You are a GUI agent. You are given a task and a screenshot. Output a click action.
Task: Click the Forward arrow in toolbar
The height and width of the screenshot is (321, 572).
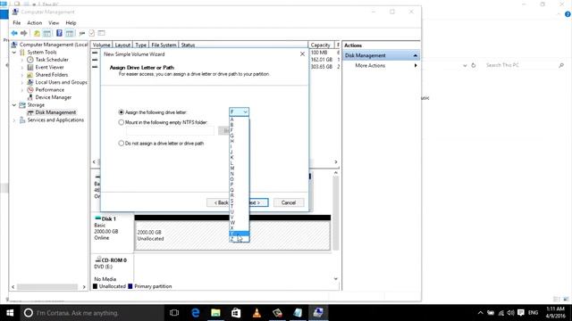coord(24,33)
